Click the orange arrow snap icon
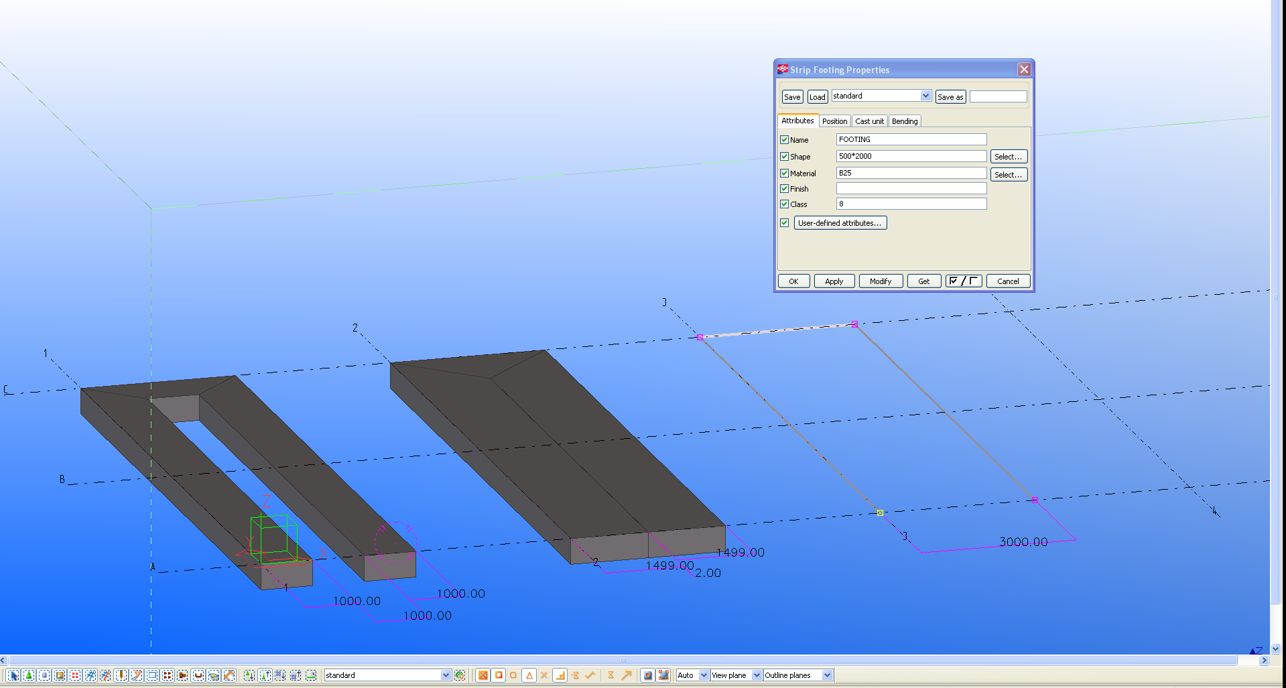Image resolution: width=1286 pixels, height=688 pixels. [627, 675]
